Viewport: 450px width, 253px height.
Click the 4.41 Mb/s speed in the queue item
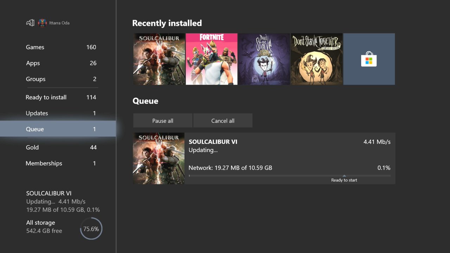[x=377, y=142]
